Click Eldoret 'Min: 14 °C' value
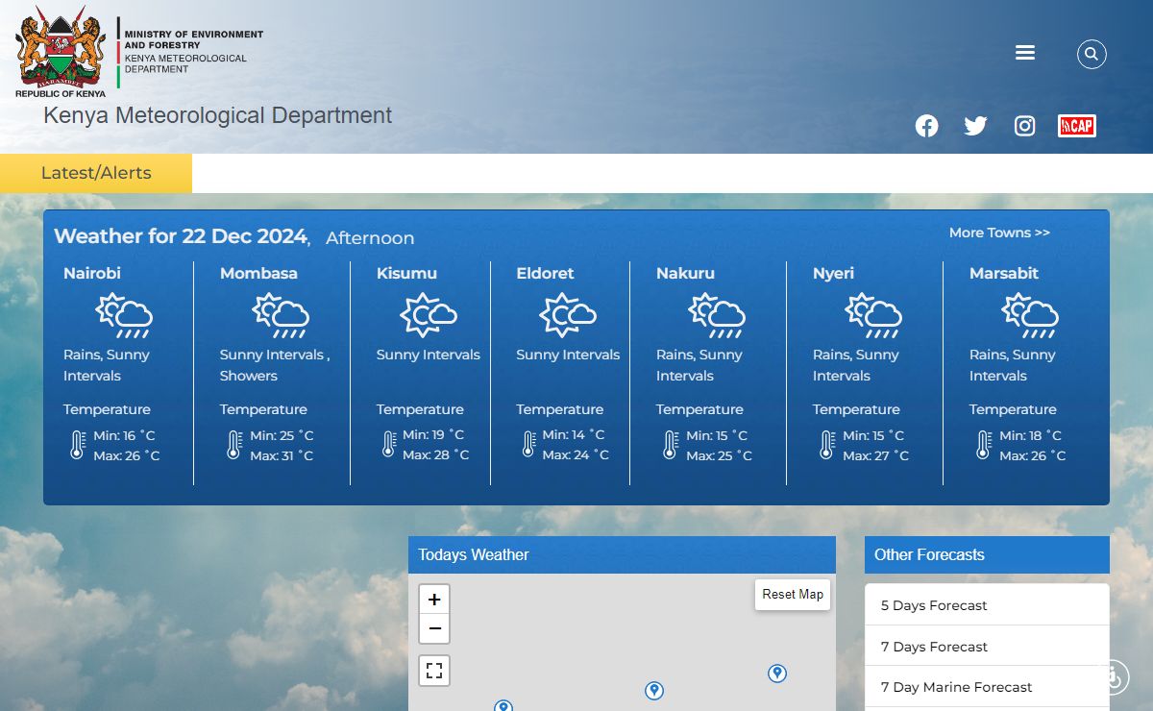 click(x=574, y=434)
